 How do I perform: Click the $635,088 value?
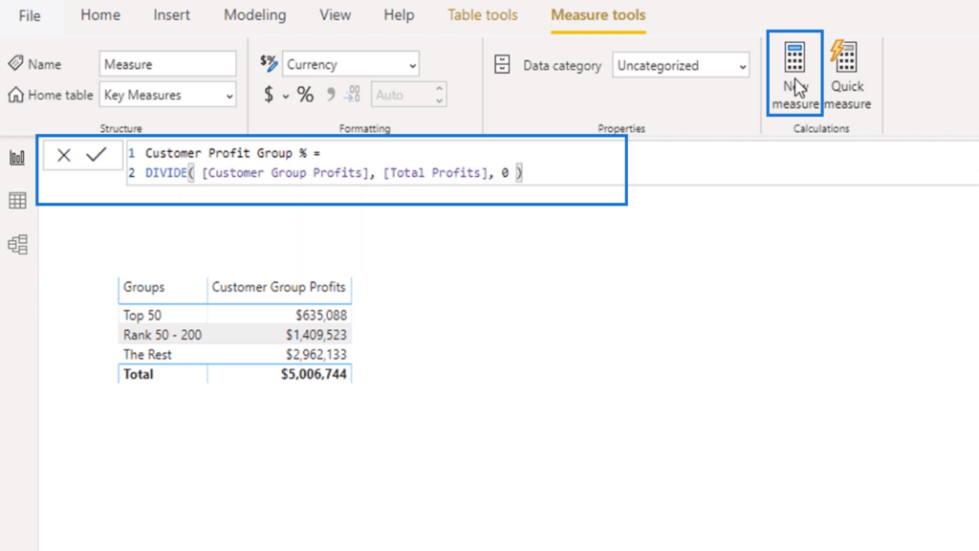point(321,316)
